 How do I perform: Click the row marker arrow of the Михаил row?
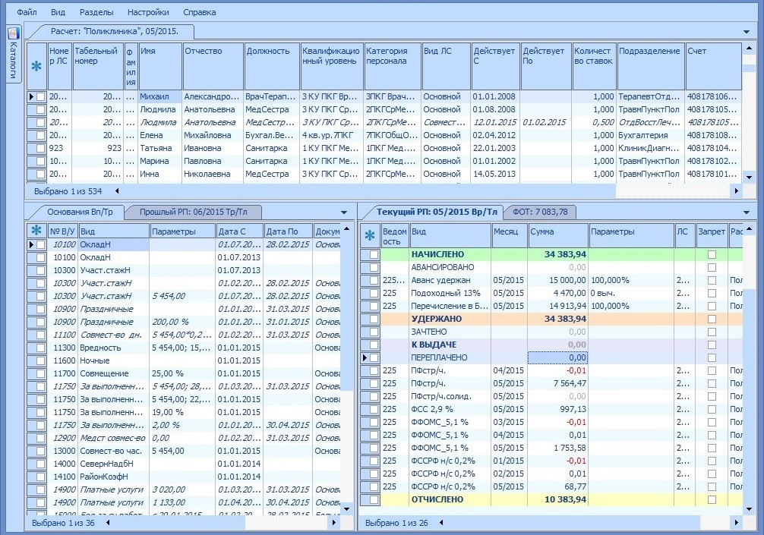pos(31,97)
